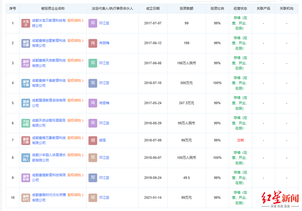Click the 水宝贝 company logo tile
This screenshot has width=302, height=211.
pos(26,23)
